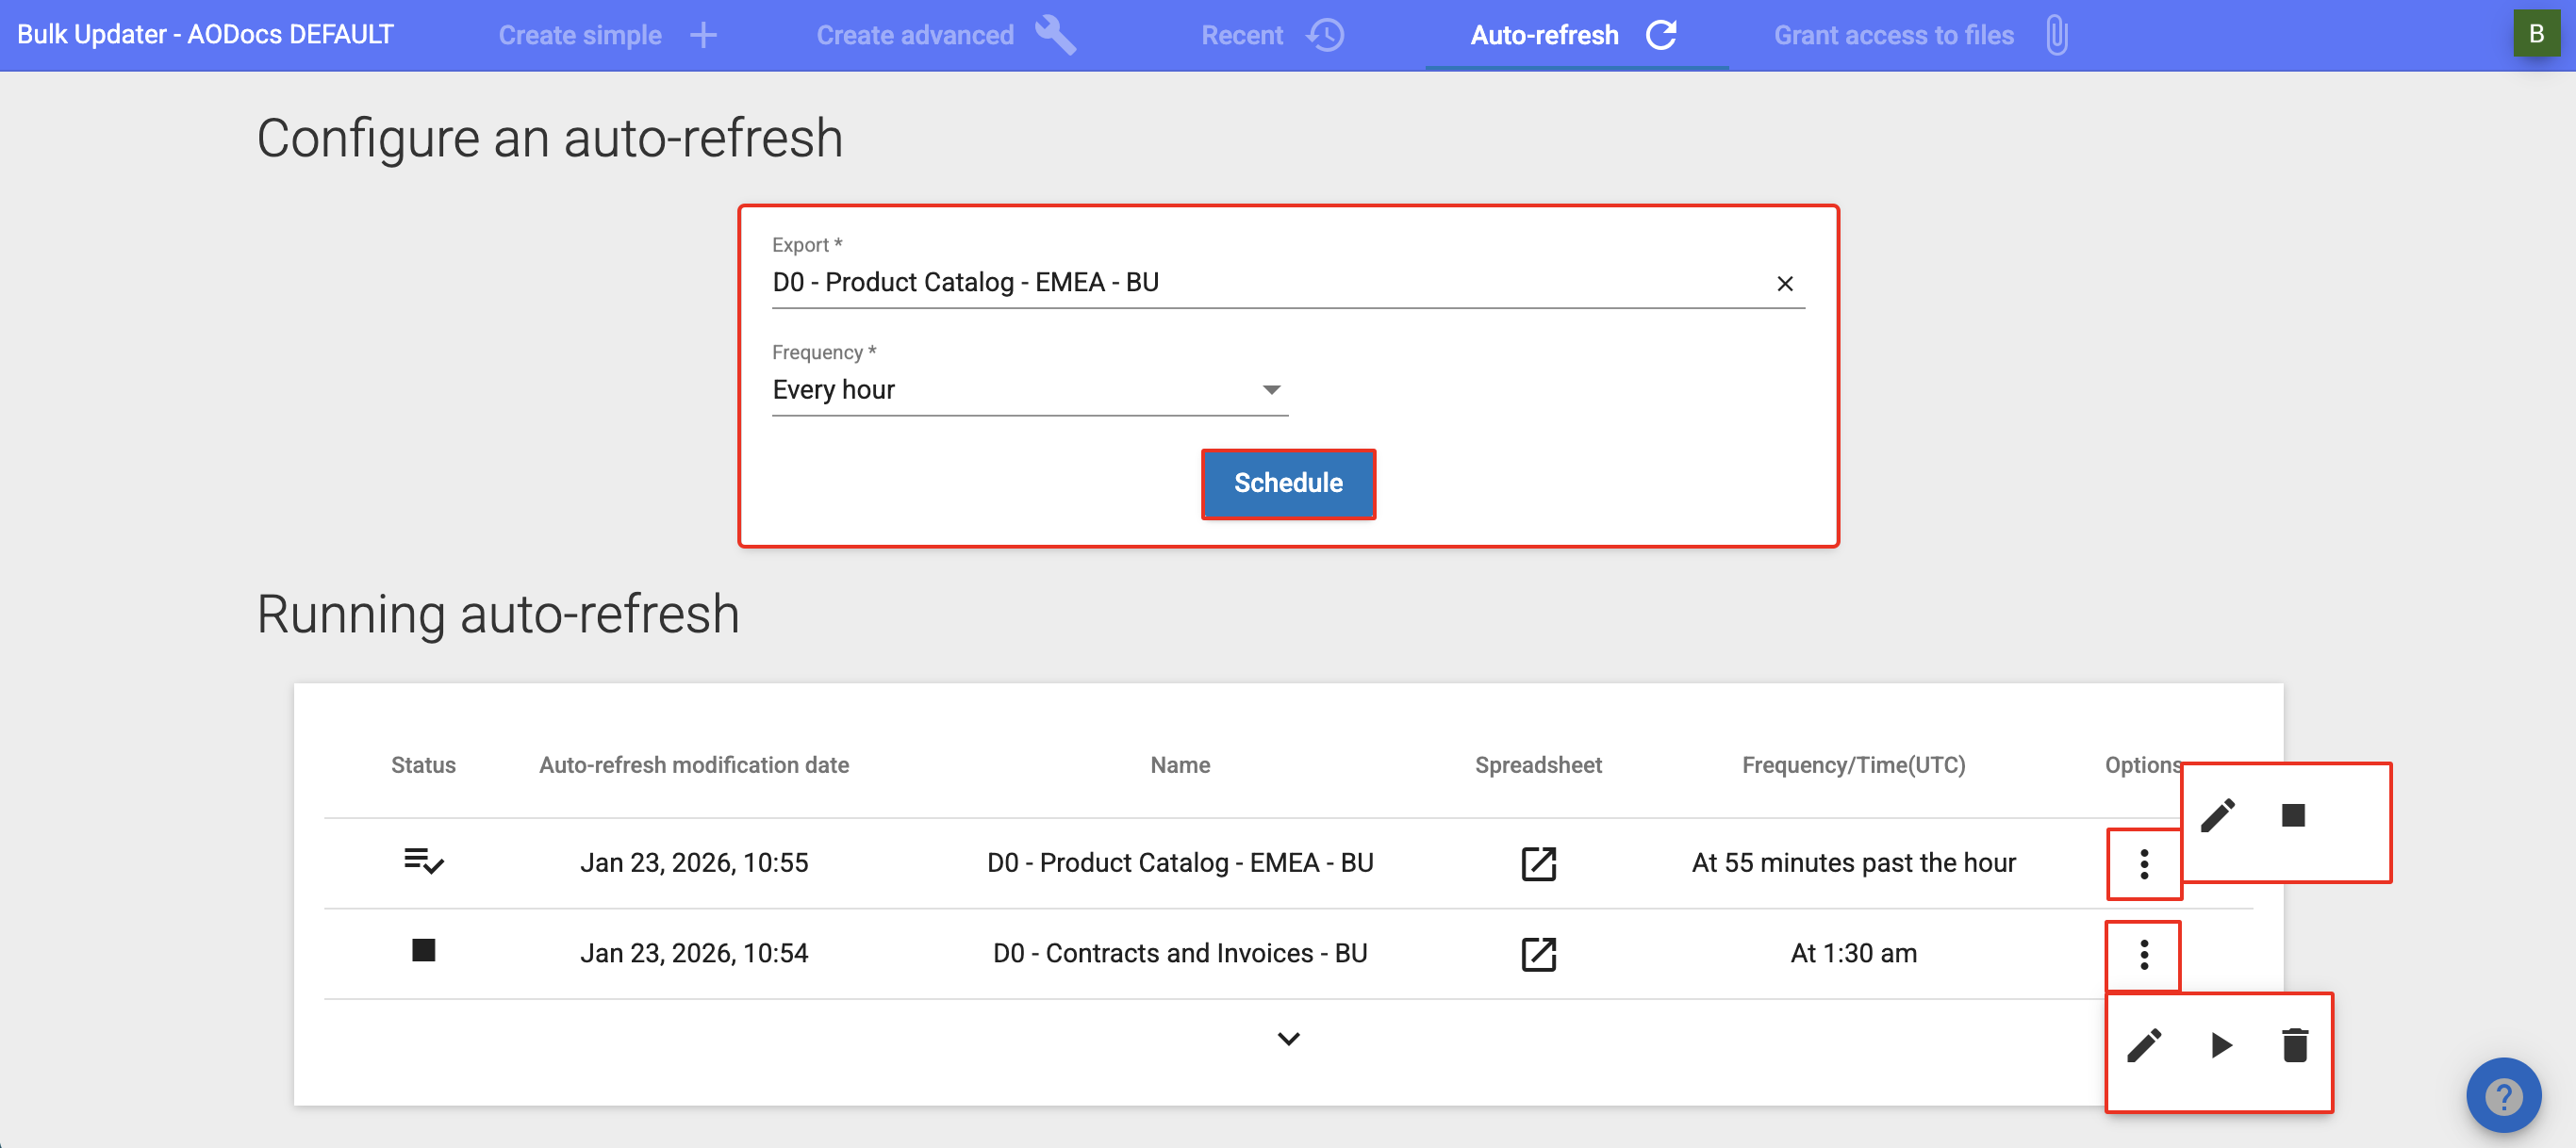Open options menu for Contracts and Invoices row

tap(2143, 955)
